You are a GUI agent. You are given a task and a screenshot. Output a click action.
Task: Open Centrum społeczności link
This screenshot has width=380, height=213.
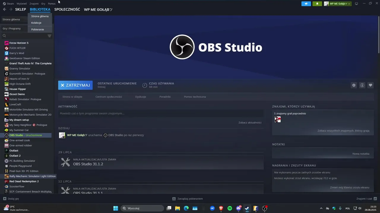coord(109,97)
